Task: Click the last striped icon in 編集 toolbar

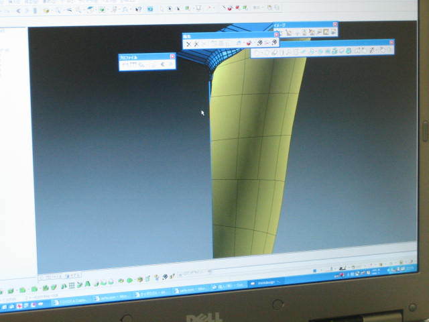Action: pyautogui.click(x=274, y=42)
